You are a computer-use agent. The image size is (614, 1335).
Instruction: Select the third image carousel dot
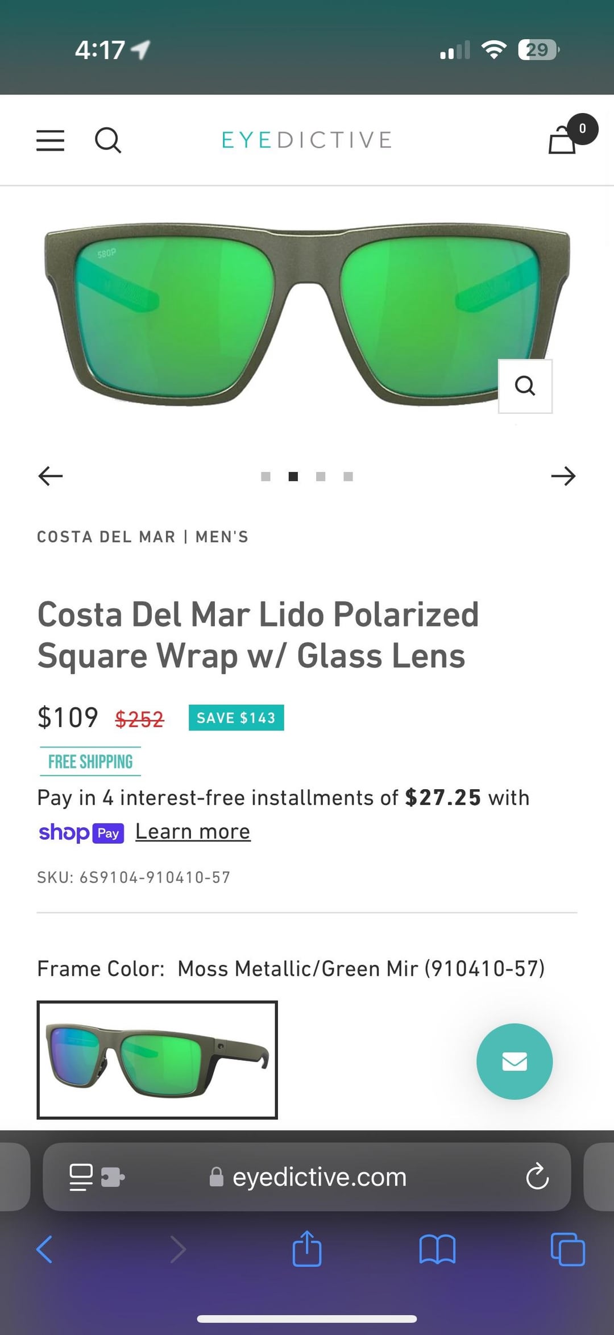coord(321,476)
